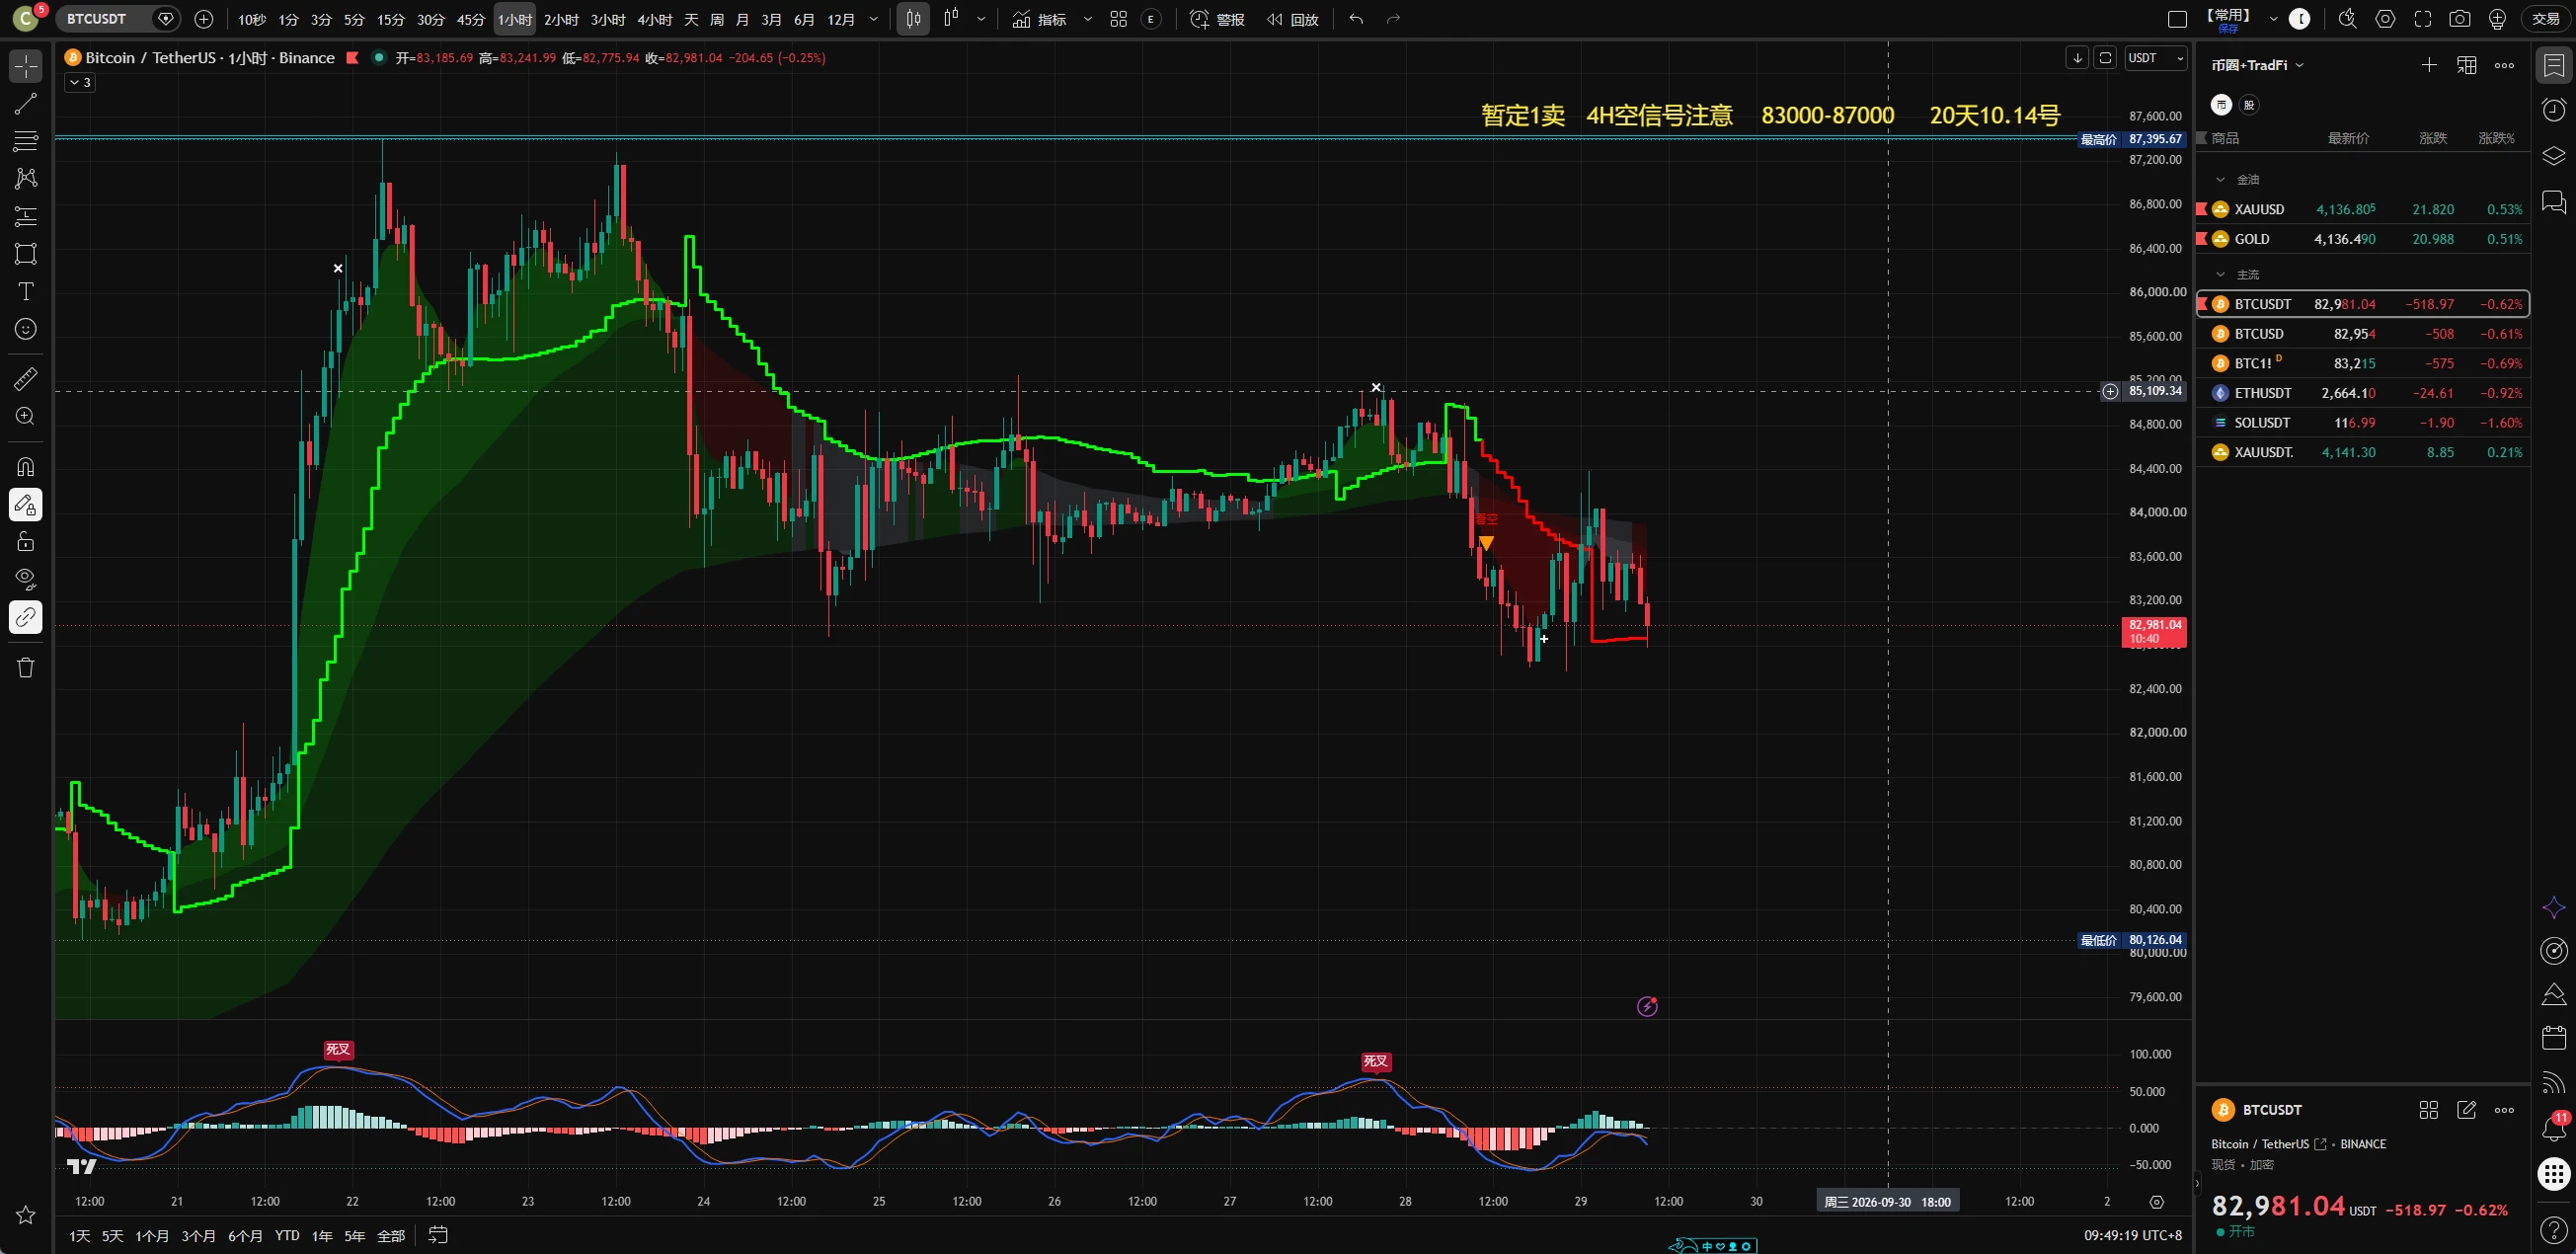This screenshot has height=1254, width=2576.
Task: Select the 股 filter chip
Action: click(2249, 105)
